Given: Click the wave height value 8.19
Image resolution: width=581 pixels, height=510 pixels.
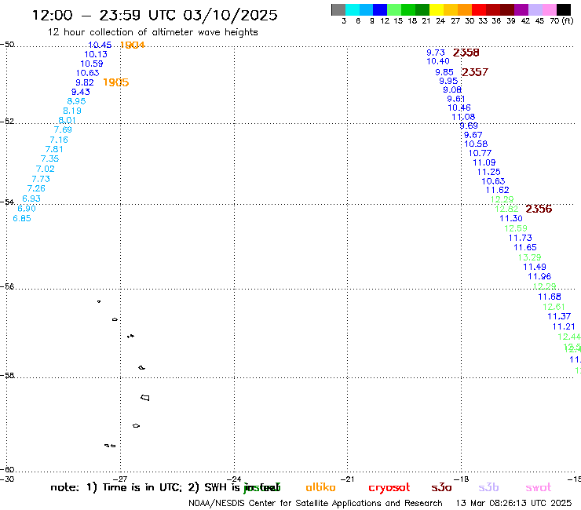Looking at the screenshot, I should pos(72,111).
